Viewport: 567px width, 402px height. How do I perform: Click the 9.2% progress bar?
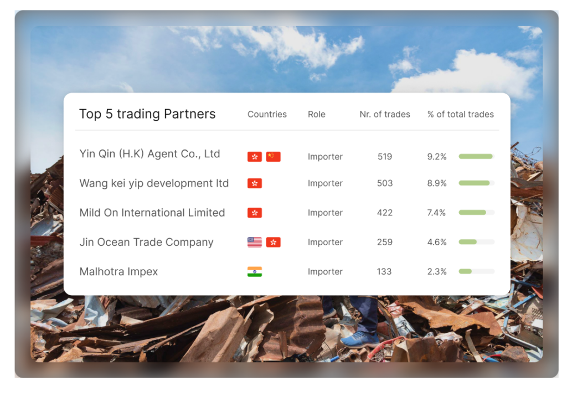[x=476, y=157]
